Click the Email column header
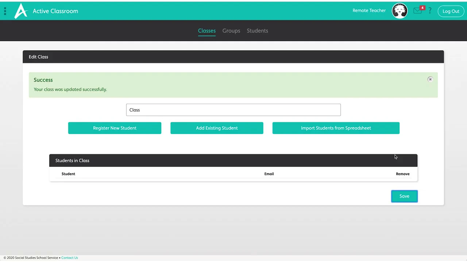Screen dimensions: 467x262 pos(269,174)
